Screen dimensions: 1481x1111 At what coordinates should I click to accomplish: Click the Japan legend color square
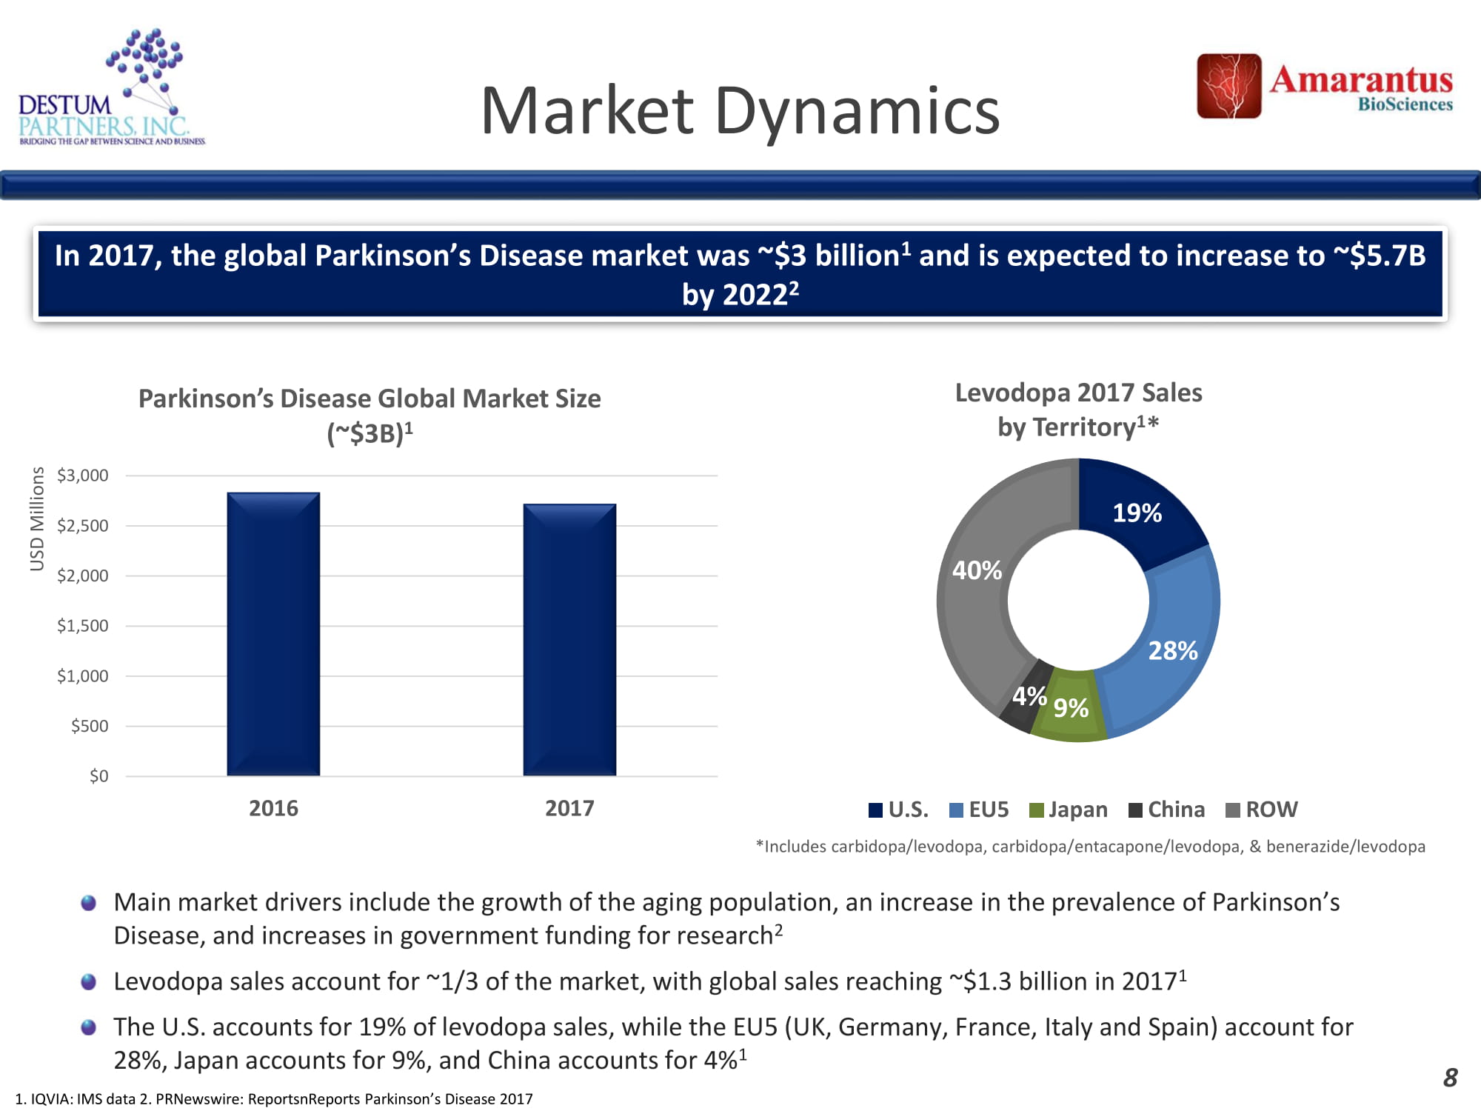[1036, 810]
